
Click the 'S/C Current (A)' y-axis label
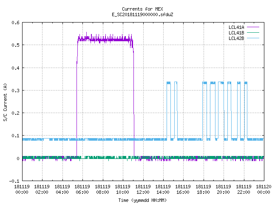coord(6,102)
